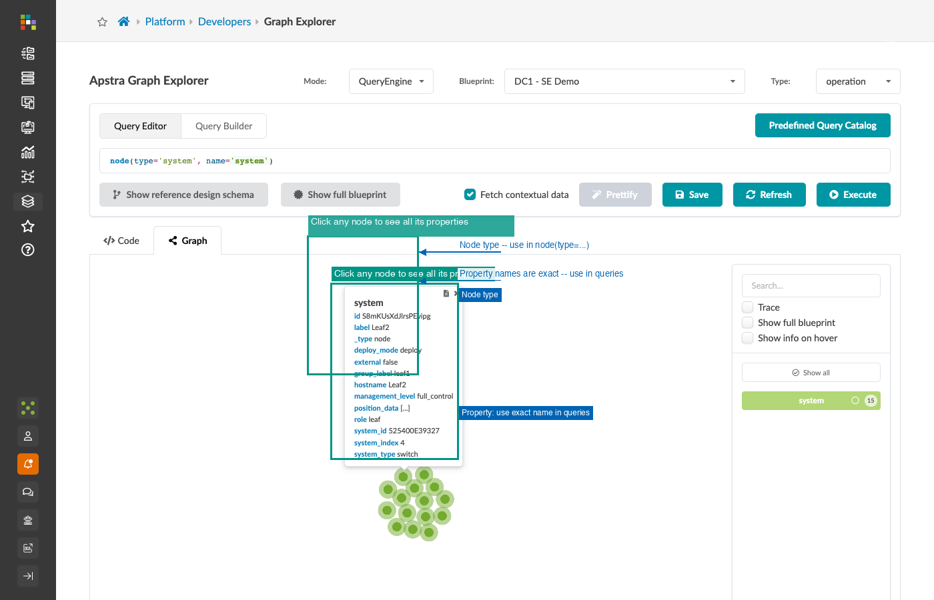Open the folder network sidebar icon
This screenshot has height=600, width=934.
coord(28,177)
